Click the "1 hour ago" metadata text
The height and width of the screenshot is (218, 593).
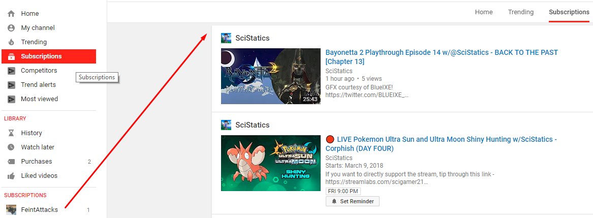(x=340, y=79)
